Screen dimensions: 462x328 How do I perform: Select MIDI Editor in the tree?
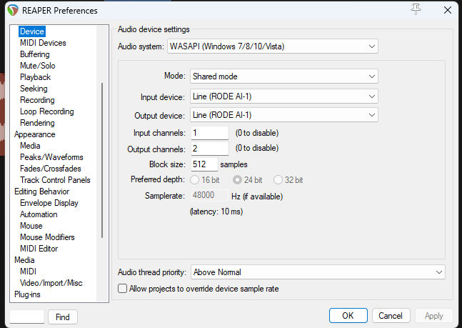(39, 249)
